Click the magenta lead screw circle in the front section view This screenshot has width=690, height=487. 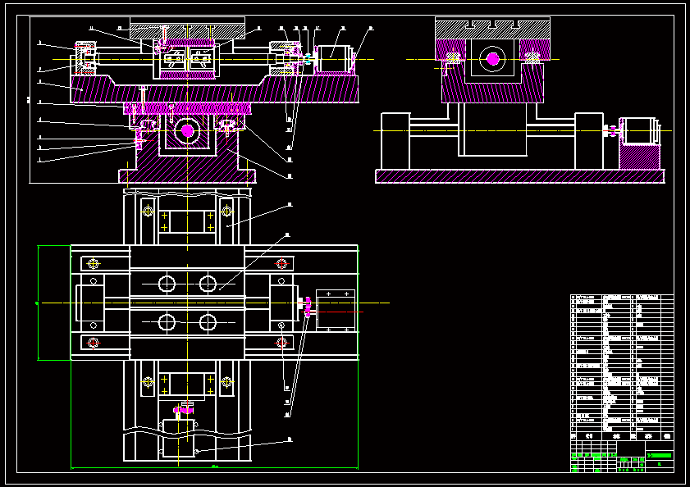[x=187, y=130]
